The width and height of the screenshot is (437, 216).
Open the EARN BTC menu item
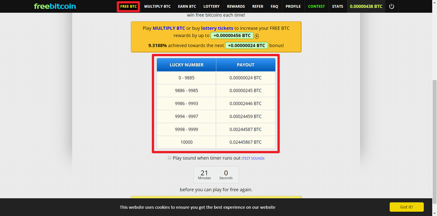click(x=187, y=6)
